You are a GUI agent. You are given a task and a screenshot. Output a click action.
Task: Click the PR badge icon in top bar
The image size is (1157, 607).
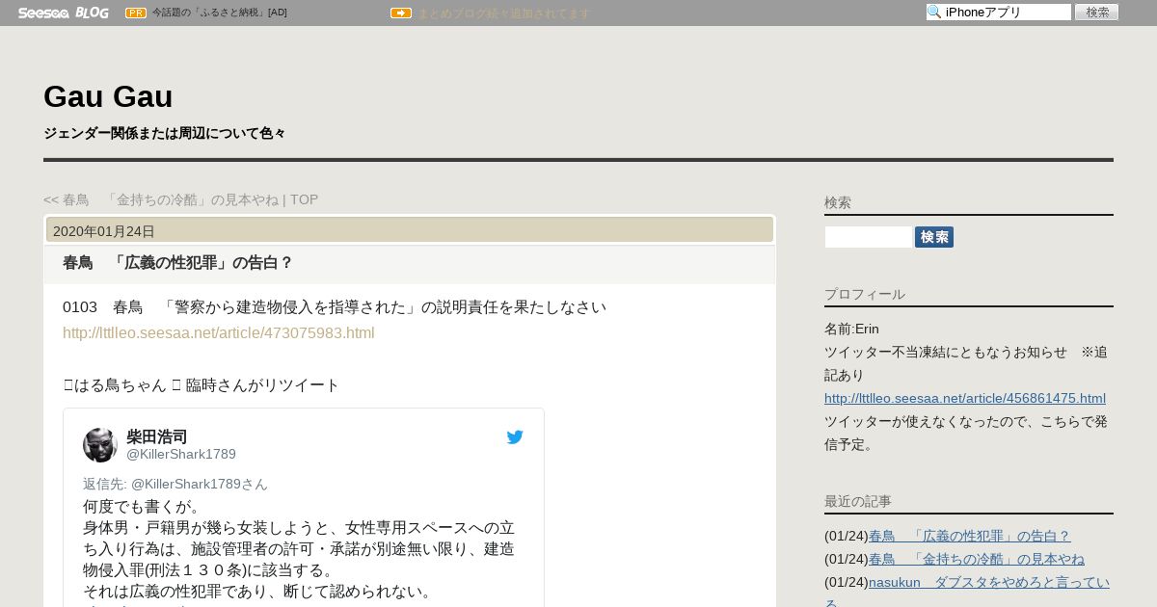pyautogui.click(x=136, y=13)
